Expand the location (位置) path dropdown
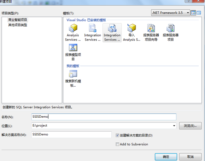Viewport: 205px width, 161px height. coord(174,126)
